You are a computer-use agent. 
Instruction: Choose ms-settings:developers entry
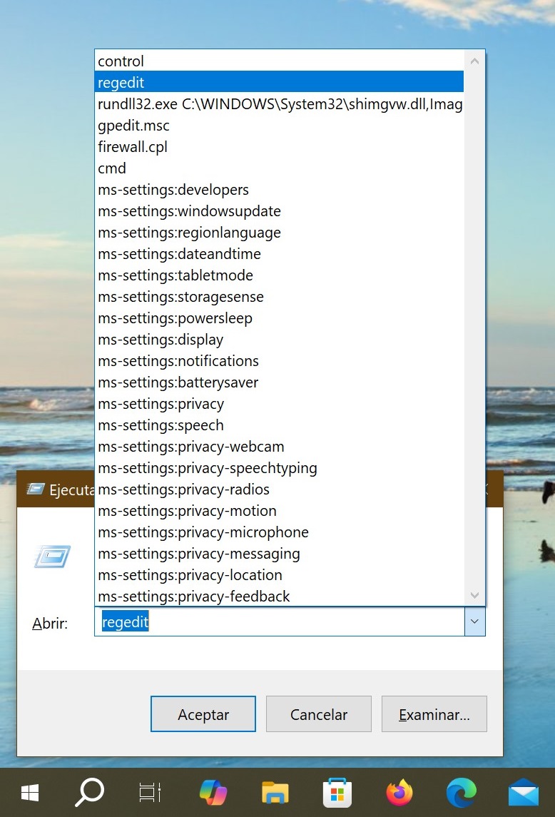[280, 189]
